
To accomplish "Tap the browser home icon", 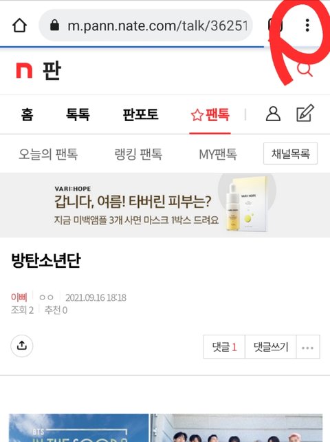I will click(x=19, y=25).
